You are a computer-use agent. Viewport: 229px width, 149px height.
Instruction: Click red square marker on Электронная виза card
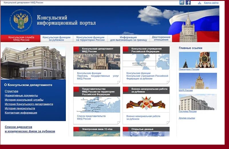(x=76, y=129)
